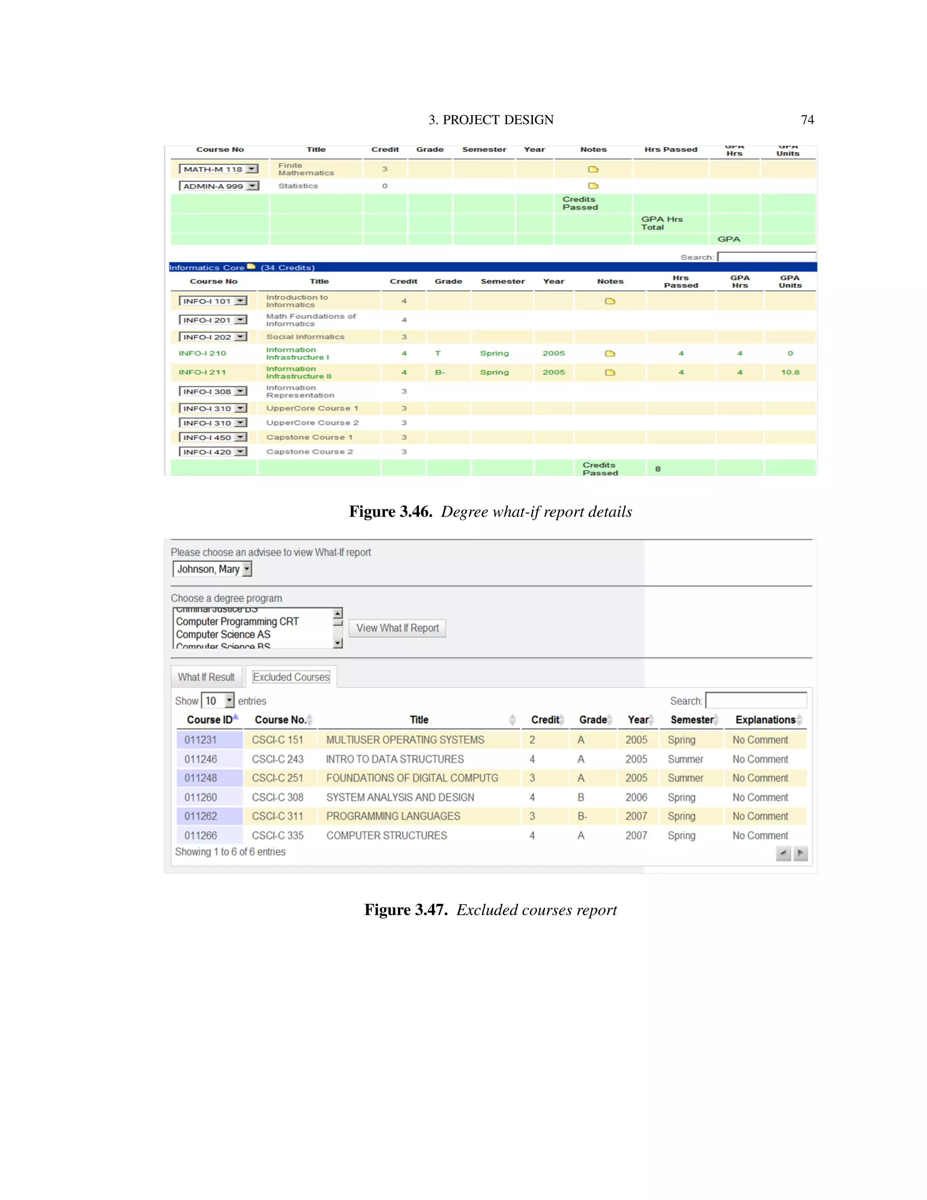Image resolution: width=927 pixels, height=1200 pixels.
Task: Sort table by Title column arrows
Action: 512,720
